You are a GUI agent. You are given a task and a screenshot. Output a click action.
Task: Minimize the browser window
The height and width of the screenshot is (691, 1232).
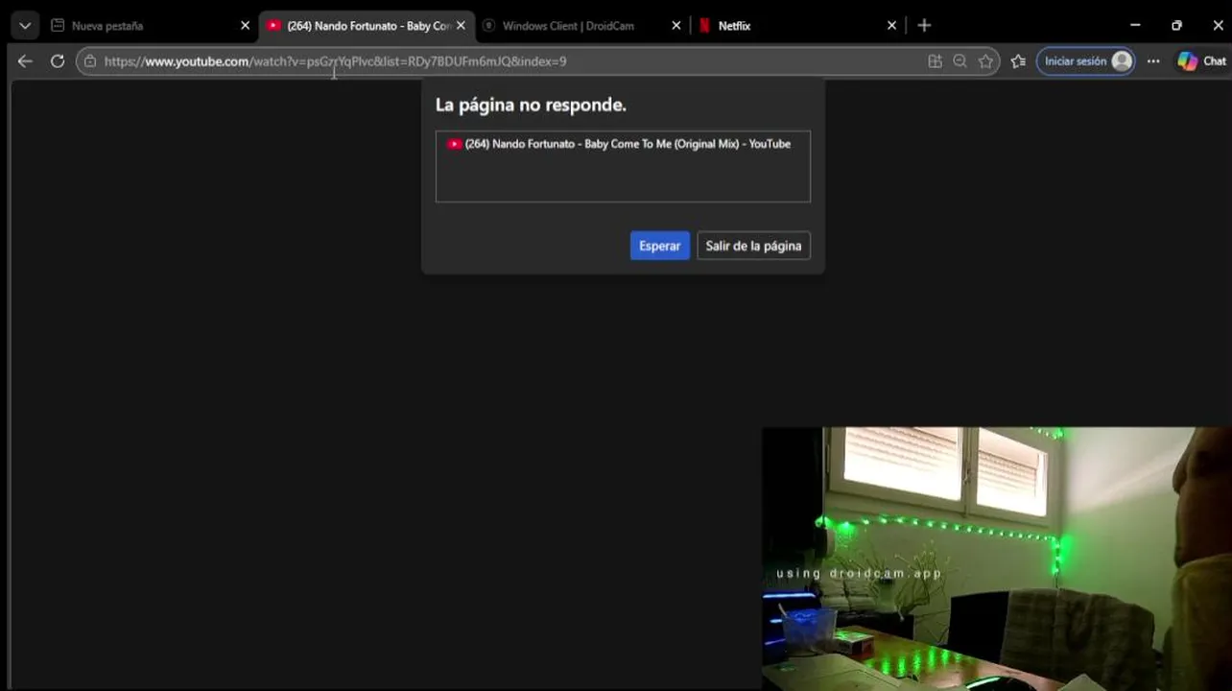(x=1135, y=26)
